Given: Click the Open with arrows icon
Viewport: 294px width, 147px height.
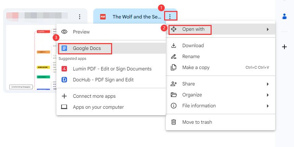Looking at the screenshot, I should point(174,29).
